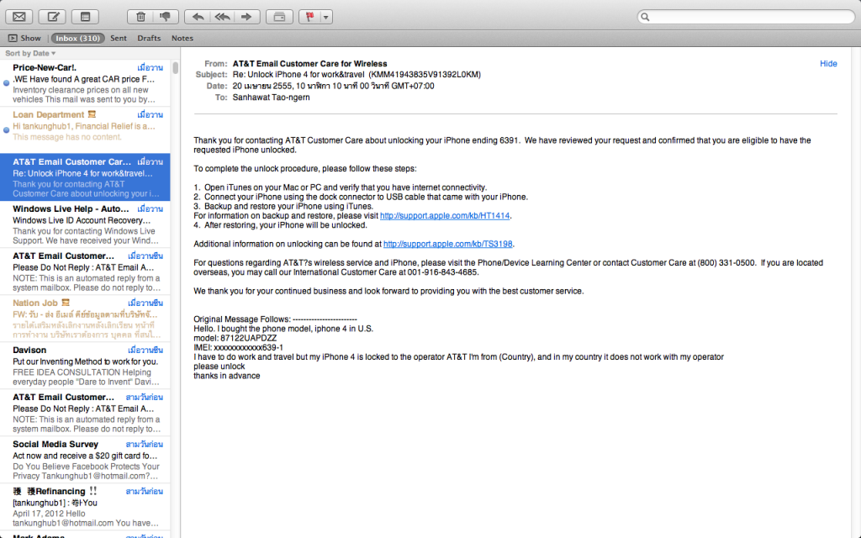Viewport: 861px width, 538px height.
Task: Open the flag color dropdown arrow
Action: point(326,16)
